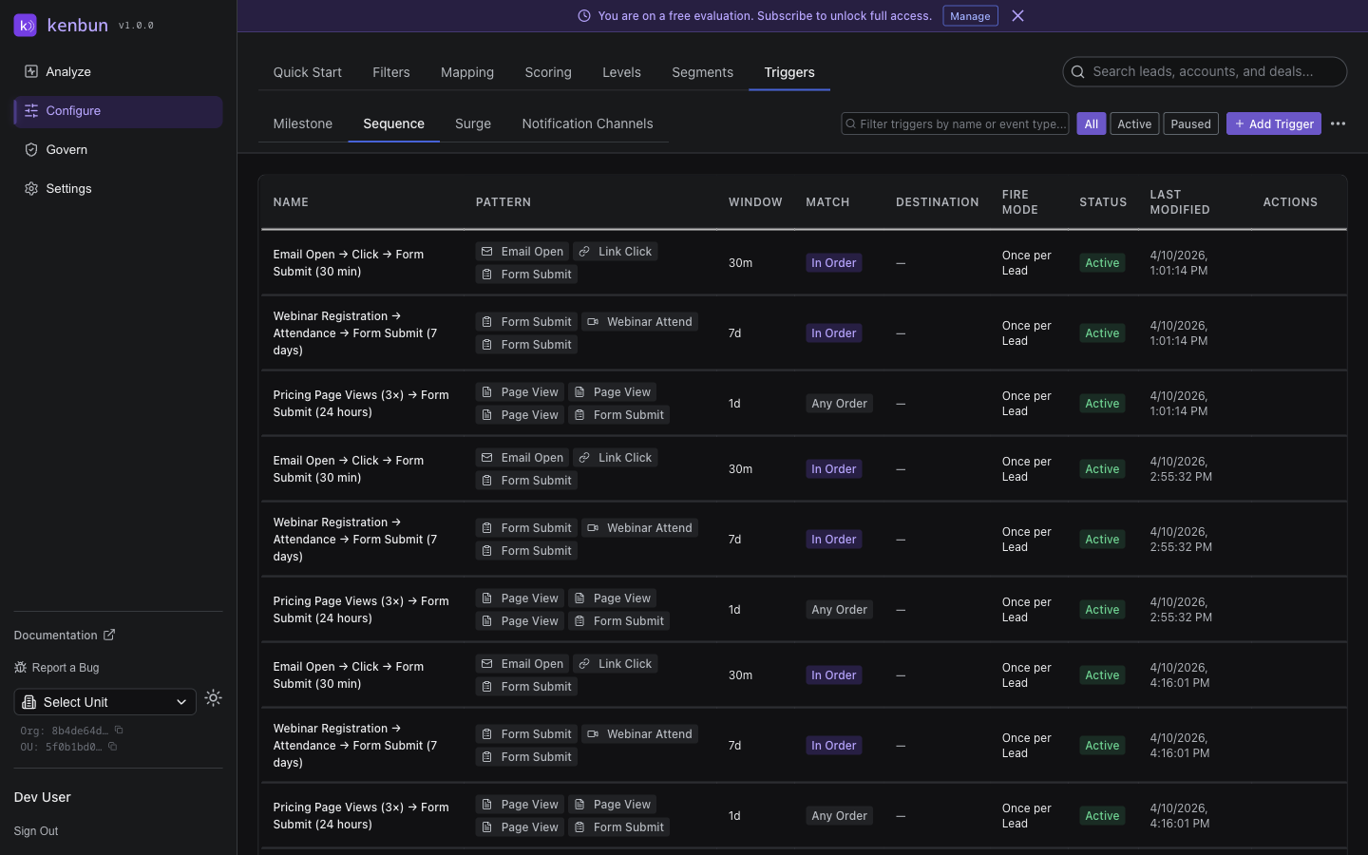Click the MATCH column header
Screen dimensions: 1368x855
(827, 202)
